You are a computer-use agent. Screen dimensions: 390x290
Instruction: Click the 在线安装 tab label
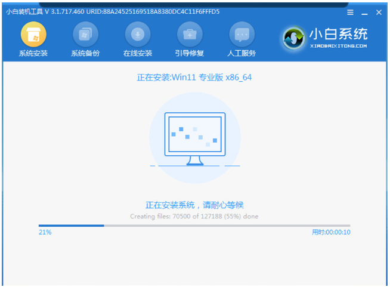pos(138,53)
